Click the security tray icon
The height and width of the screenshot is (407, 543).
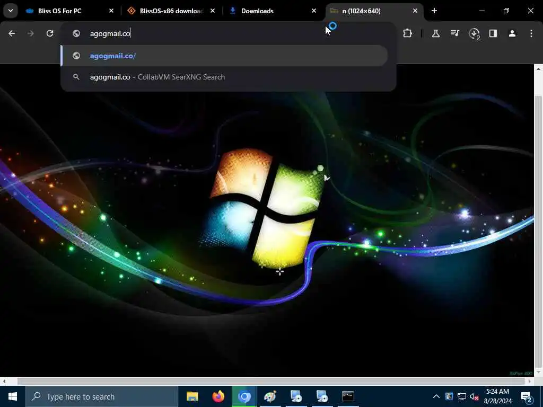[x=449, y=396]
